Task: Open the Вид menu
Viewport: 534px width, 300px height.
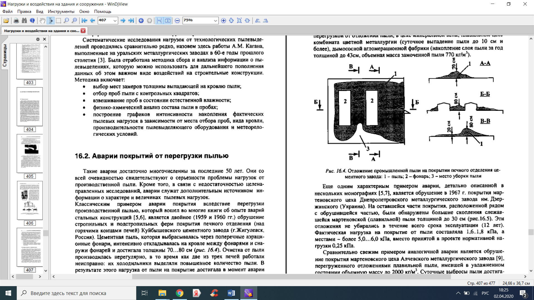Action: pyautogui.click(x=39, y=11)
